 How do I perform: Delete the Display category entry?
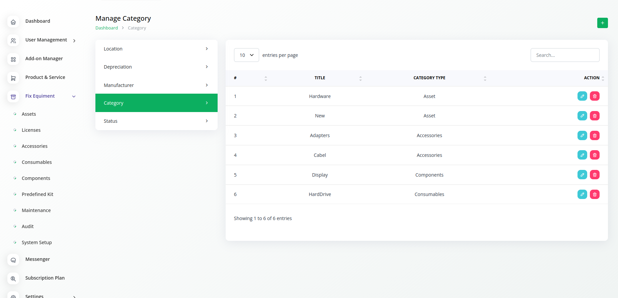point(595,175)
